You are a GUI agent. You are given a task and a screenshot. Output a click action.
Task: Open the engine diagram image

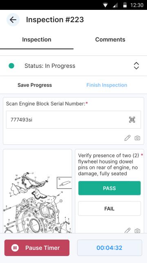coord(38,191)
